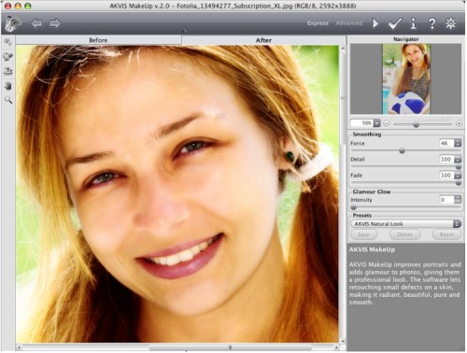Switch to the After tab
Image resolution: width=467 pixels, height=353 pixels.
pyautogui.click(x=263, y=40)
